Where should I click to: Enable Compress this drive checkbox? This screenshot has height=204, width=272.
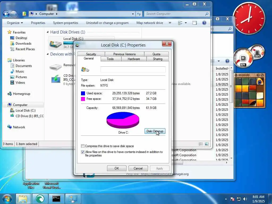[x=83, y=146]
